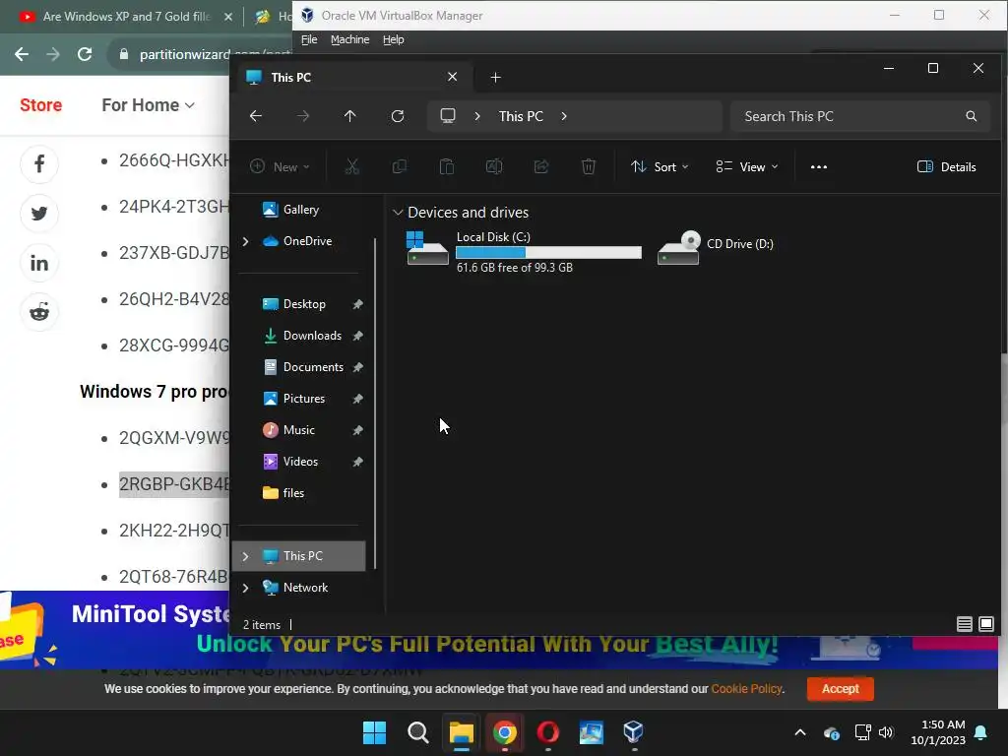Expand Network tree node
The height and width of the screenshot is (756, 1008).
245,588
